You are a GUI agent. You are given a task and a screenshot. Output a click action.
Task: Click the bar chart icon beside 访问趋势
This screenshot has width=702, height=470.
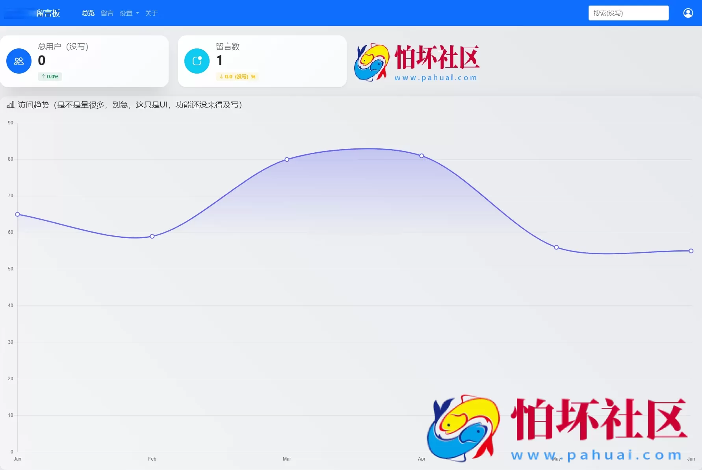(x=11, y=105)
